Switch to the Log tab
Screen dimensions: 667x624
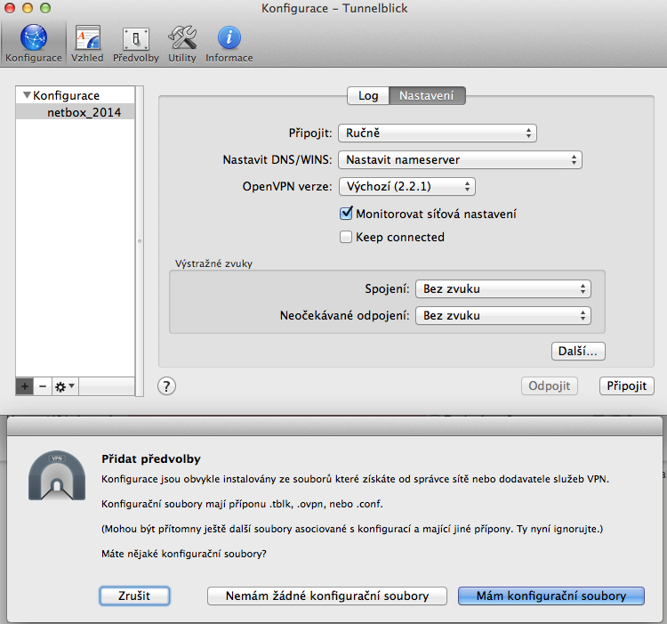pos(368,95)
